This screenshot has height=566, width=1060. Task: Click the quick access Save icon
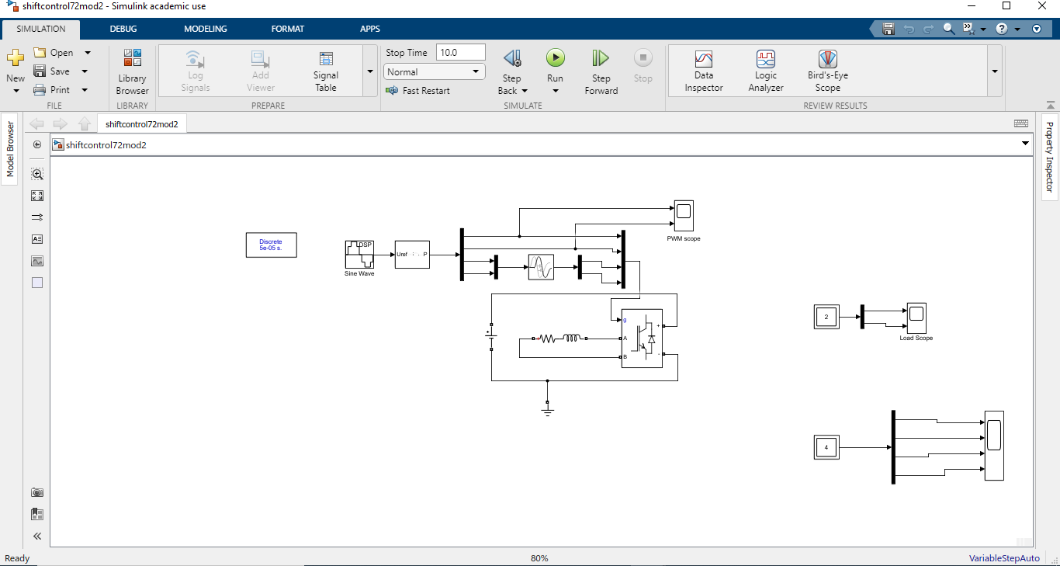click(x=889, y=29)
